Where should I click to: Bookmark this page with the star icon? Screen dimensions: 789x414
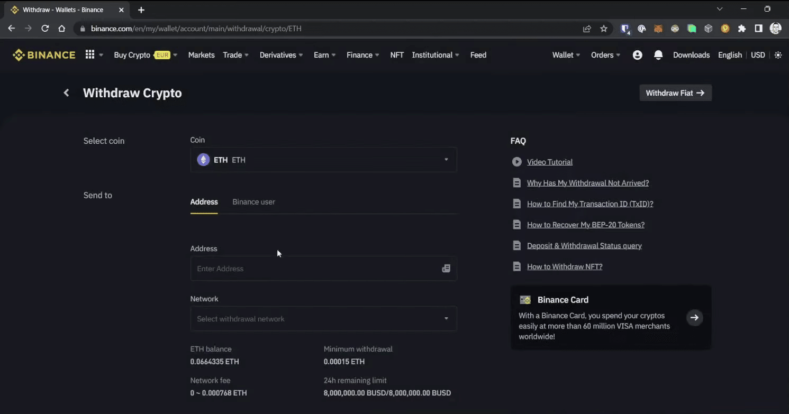604,29
